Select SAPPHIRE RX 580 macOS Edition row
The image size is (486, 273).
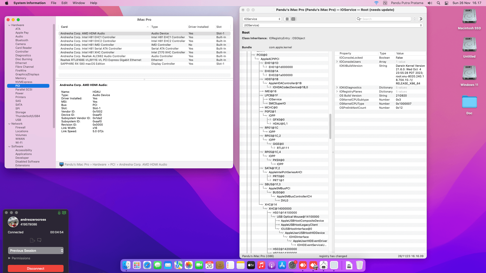click(x=145, y=64)
